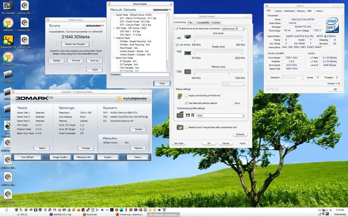Open the CPU-Z processor Selection dropdown
Viewport: 348px width, 217px height.
coord(292,78)
